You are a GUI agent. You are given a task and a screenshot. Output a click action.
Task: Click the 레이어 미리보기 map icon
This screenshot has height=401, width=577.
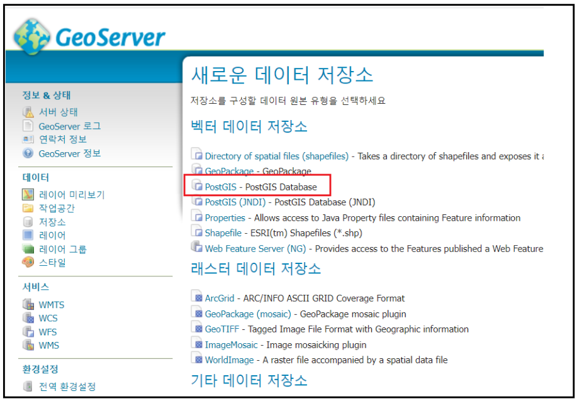pos(28,194)
